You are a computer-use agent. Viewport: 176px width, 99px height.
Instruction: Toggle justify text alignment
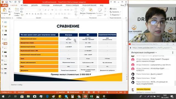coord(65,14)
